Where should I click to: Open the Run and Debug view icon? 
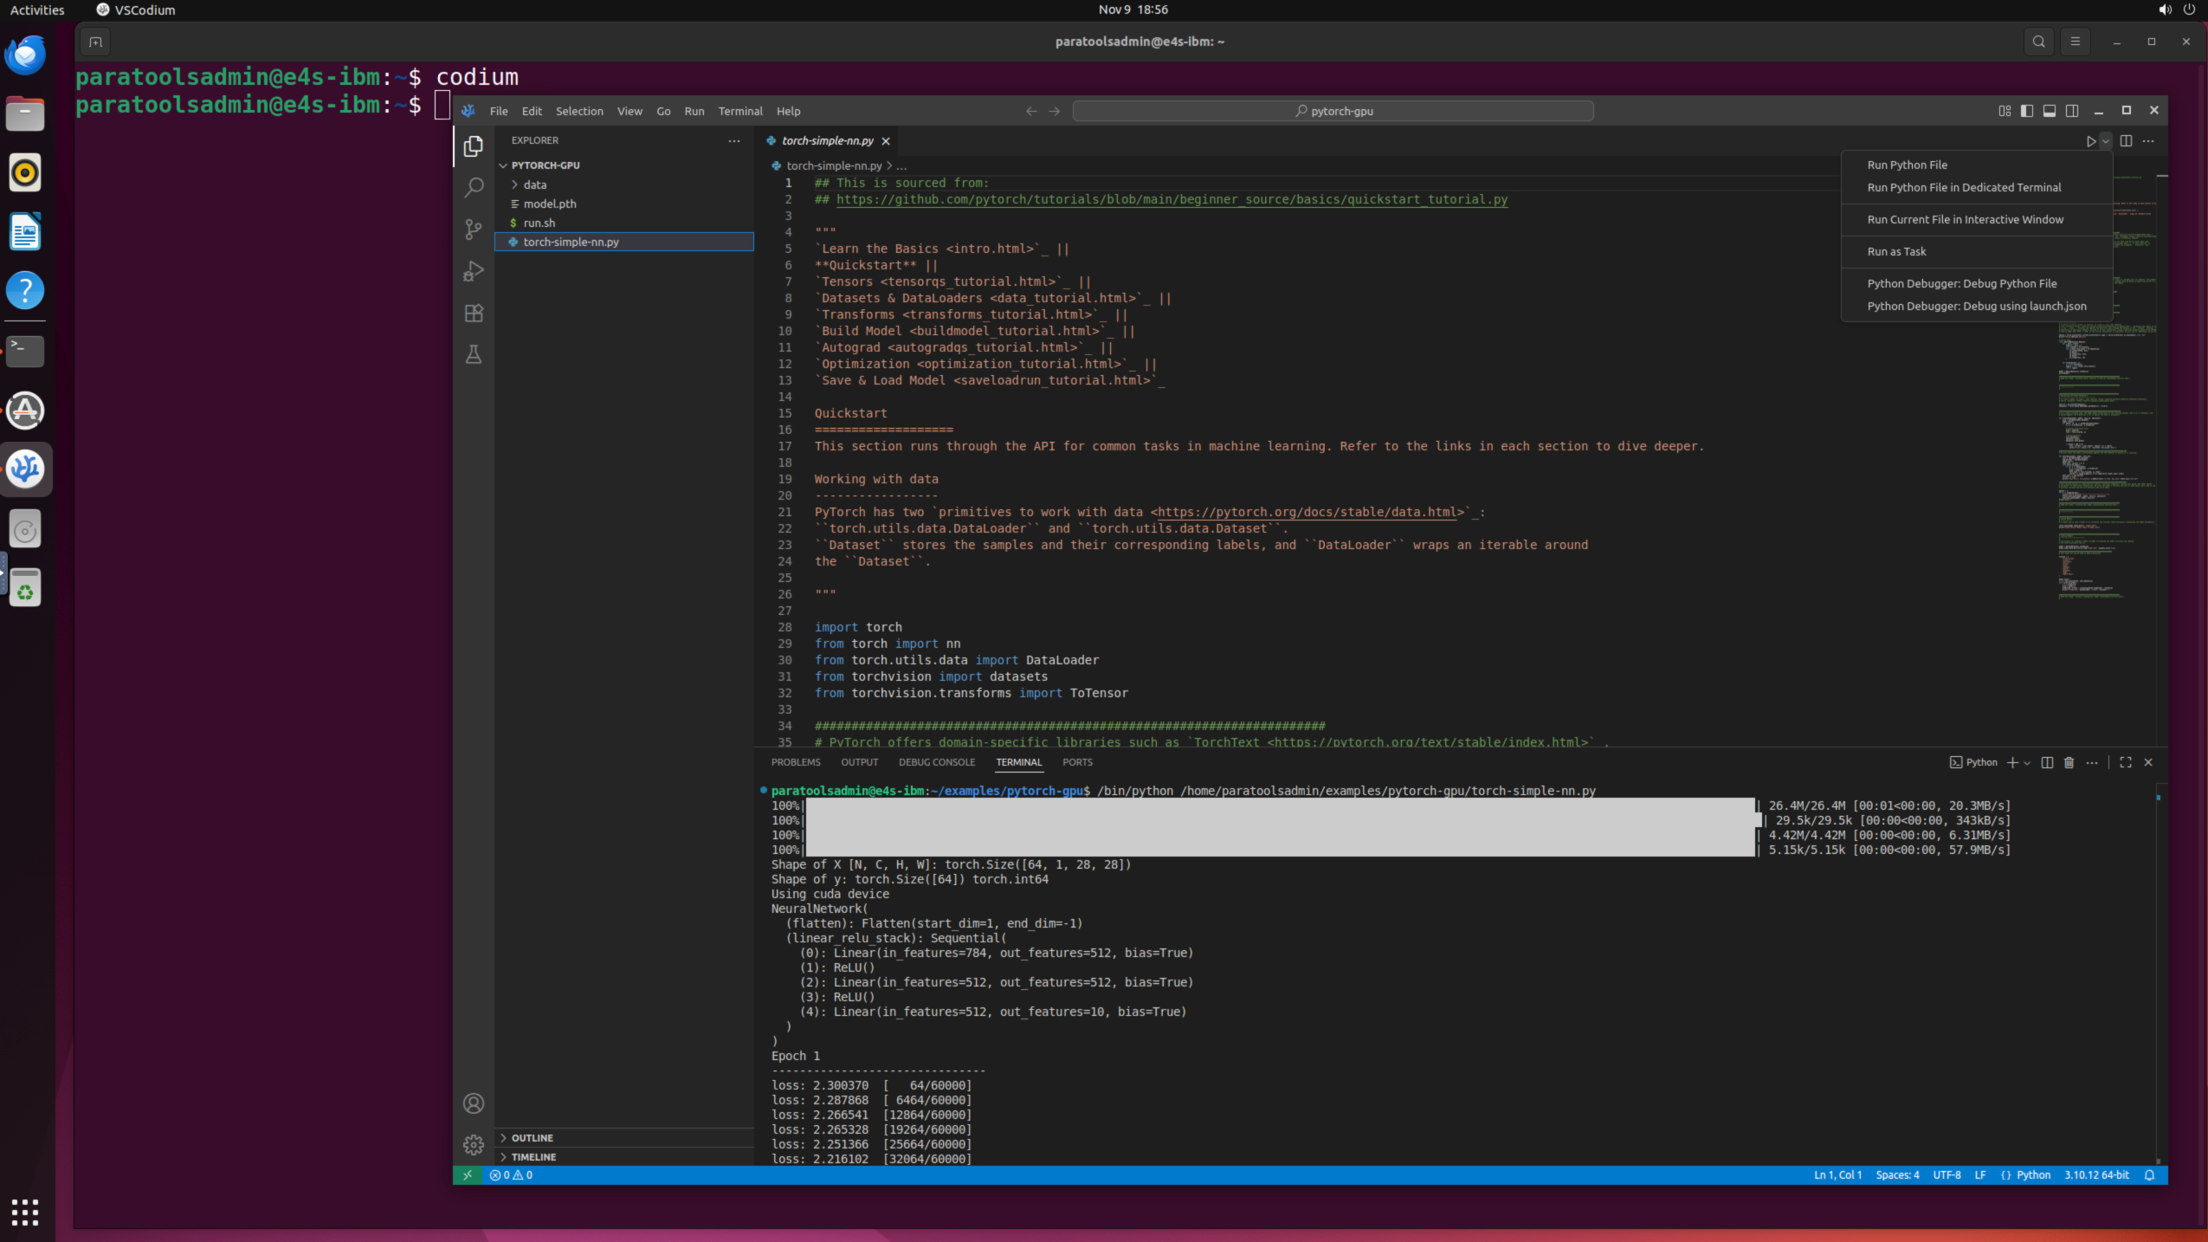(x=474, y=272)
